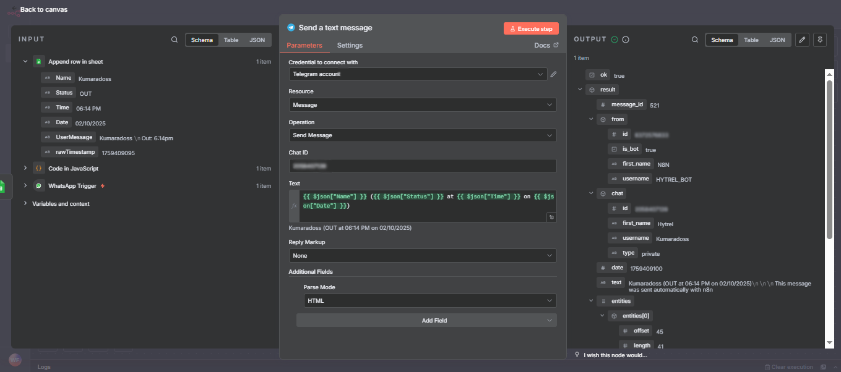841x372 pixels.
Task: Click the Telegram icon in node header
Action: 292,27
